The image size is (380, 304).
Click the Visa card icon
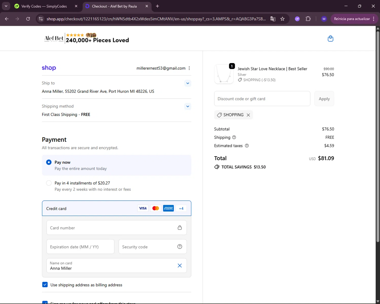pyautogui.click(x=143, y=208)
